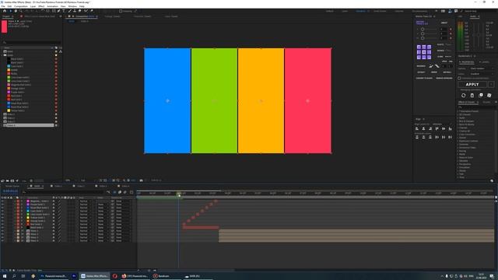
Task: Open parent dropdown for Royal Blue Solid 1
Action: tap(123, 208)
